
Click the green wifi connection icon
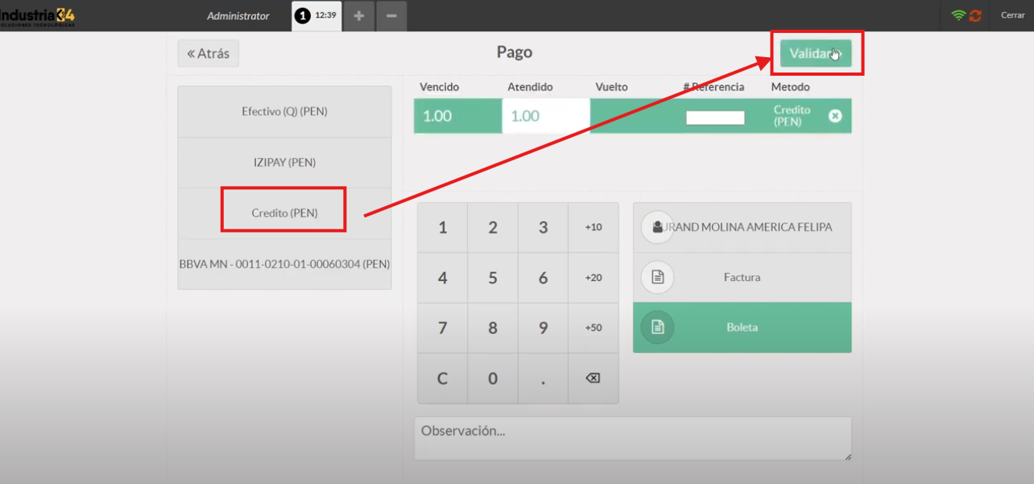958,15
